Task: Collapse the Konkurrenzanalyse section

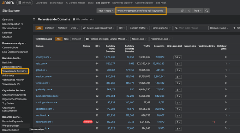Action: coord(14,43)
